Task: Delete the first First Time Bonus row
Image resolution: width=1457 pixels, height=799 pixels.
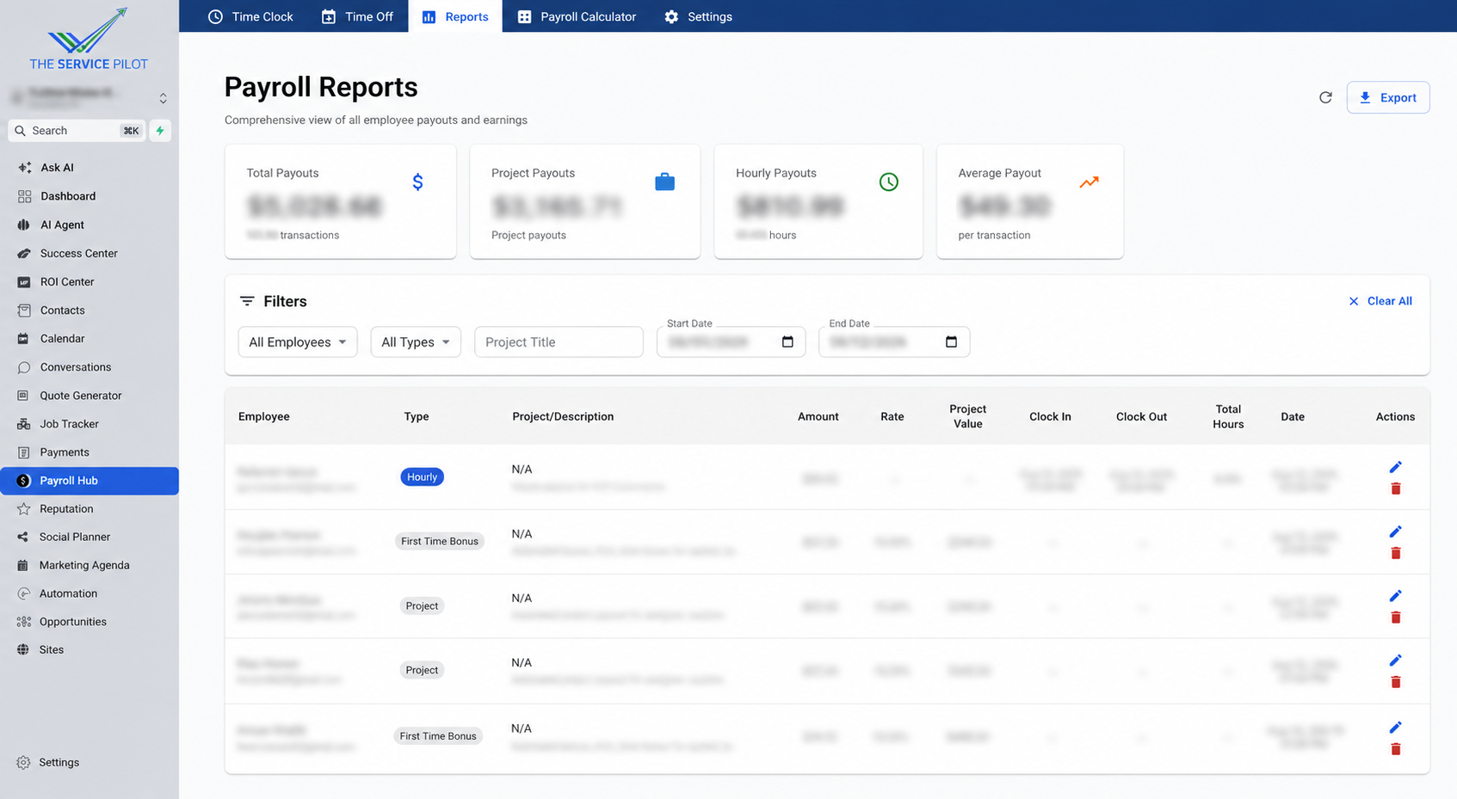Action: click(1395, 553)
